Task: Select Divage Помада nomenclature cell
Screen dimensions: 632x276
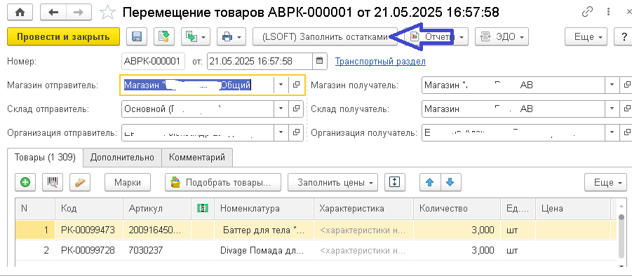Action: tap(264, 250)
